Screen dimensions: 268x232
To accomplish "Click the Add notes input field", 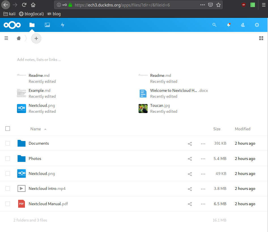I will coord(39,60).
